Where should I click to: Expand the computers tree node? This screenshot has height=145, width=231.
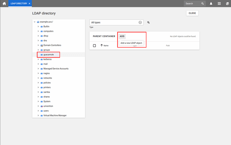(38, 31)
